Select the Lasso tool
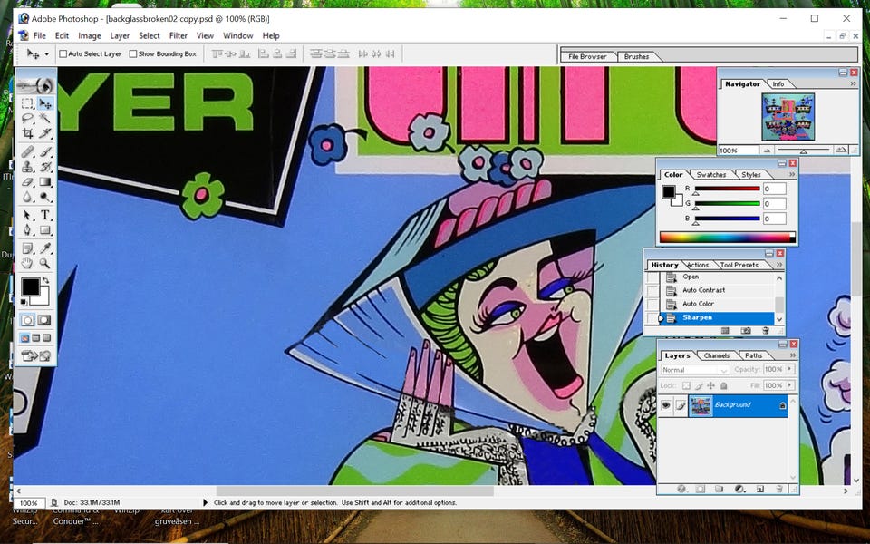 point(27,118)
